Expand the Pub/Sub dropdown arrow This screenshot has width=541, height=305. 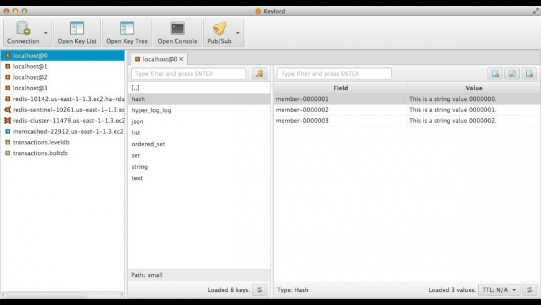pos(238,33)
